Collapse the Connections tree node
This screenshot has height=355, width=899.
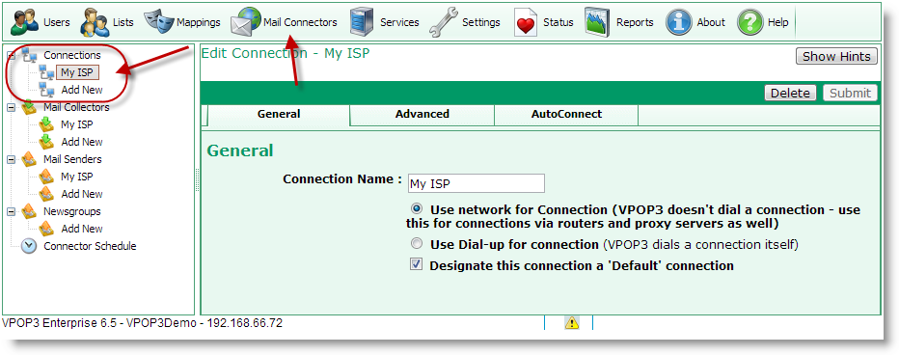(12, 55)
